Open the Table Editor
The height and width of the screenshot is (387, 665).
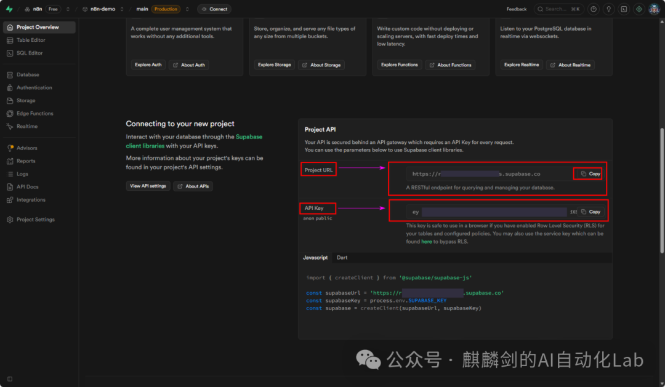click(x=31, y=40)
